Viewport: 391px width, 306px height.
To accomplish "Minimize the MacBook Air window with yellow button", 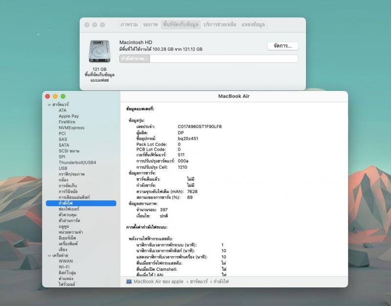I will coord(55,96).
